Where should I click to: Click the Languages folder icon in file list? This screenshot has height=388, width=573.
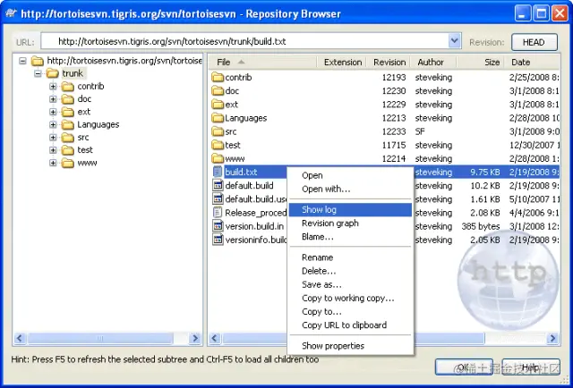(x=218, y=118)
